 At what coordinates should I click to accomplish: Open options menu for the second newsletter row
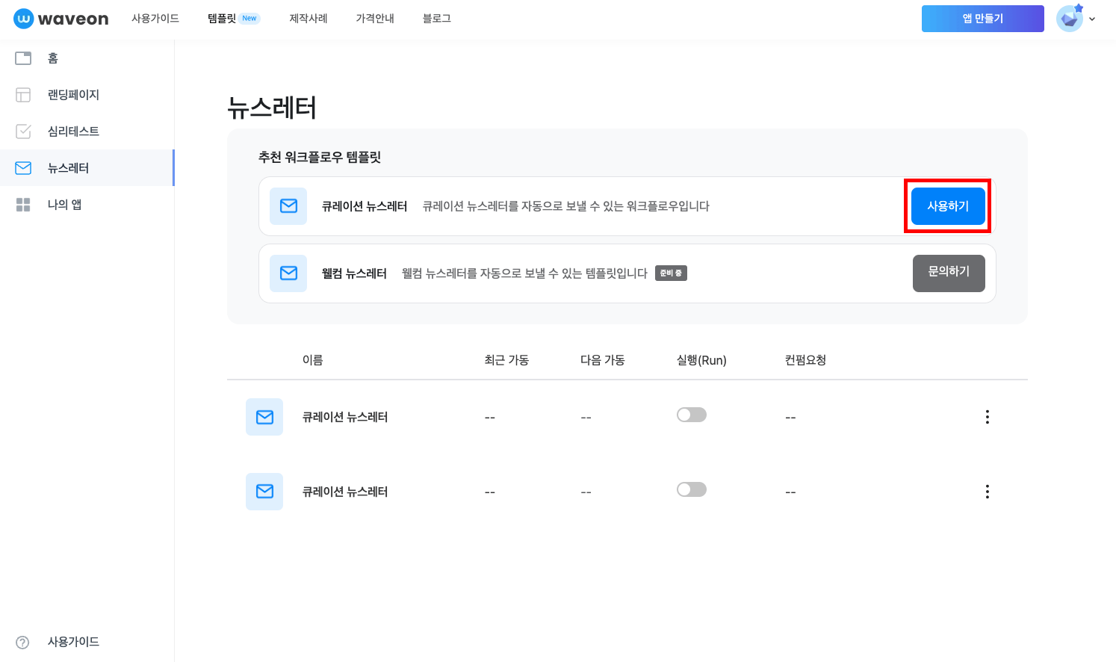click(988, 491)
